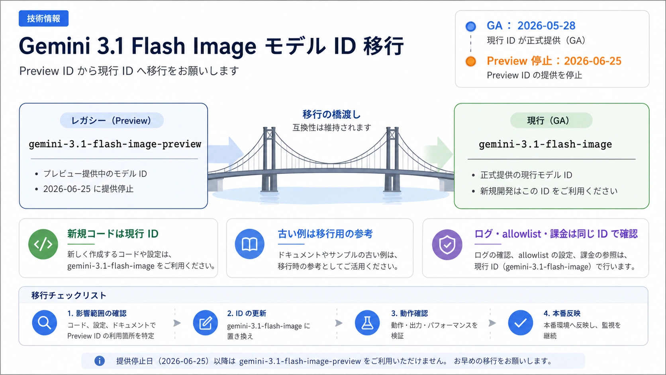
Task: Click 新しく作成するコードや設定は description text
Action: [x=141, y=260]
